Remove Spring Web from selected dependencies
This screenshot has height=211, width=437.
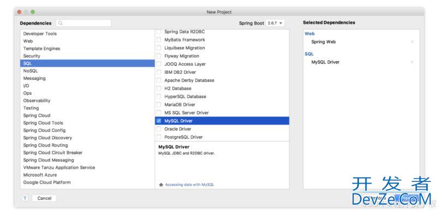412,42
